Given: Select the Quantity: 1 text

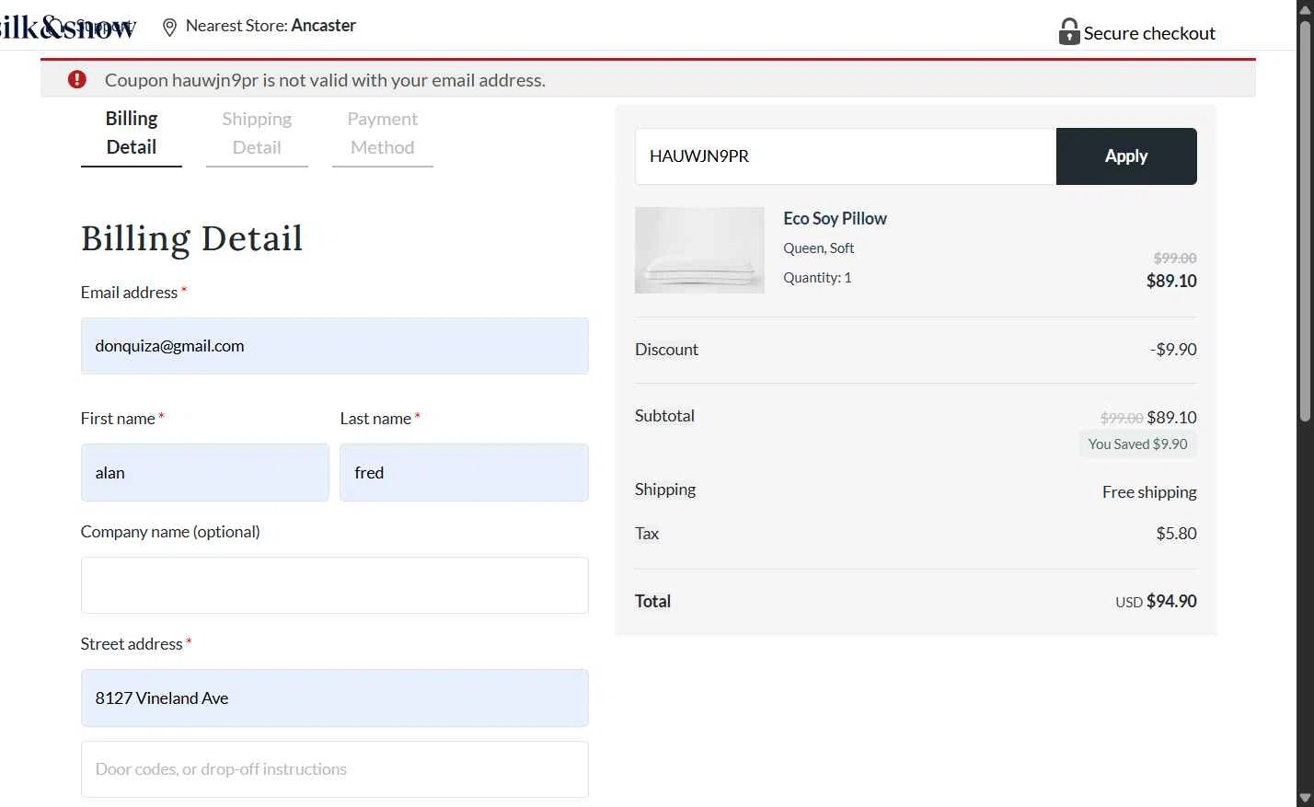Looking at the screenshot, I should pos(817,278).
